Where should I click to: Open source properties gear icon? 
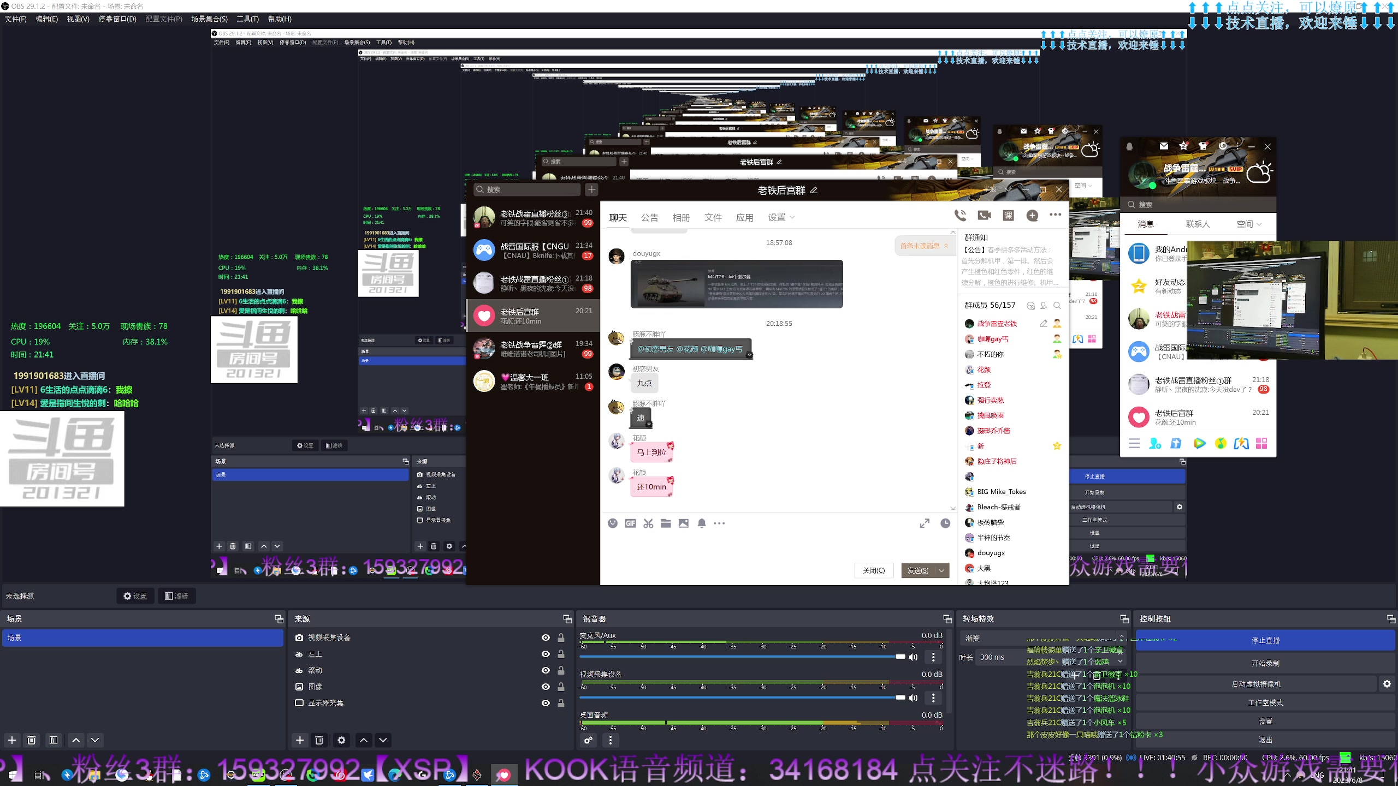click(341, 740)
